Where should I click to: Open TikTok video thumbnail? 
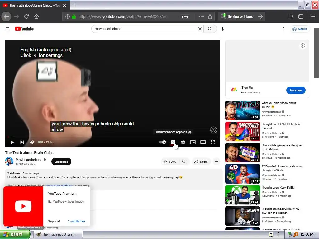point(242,110)
